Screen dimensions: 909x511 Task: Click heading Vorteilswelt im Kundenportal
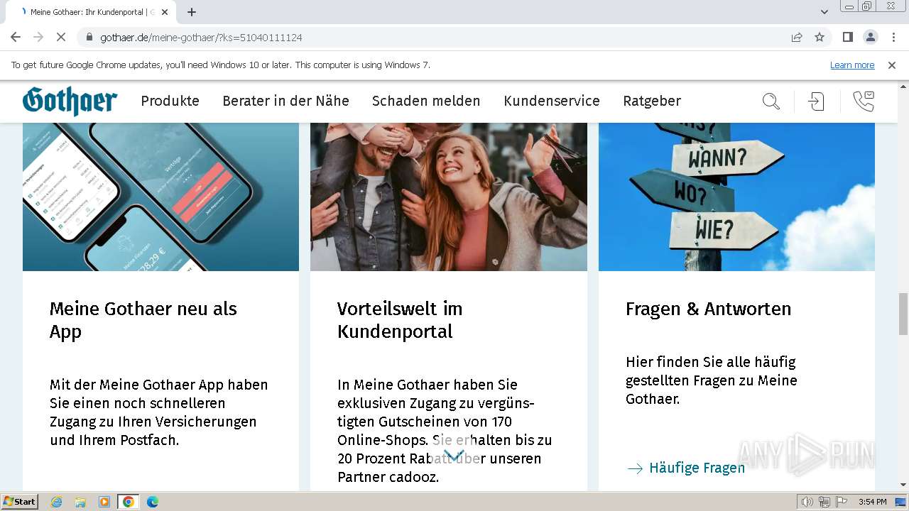[400, 320]
